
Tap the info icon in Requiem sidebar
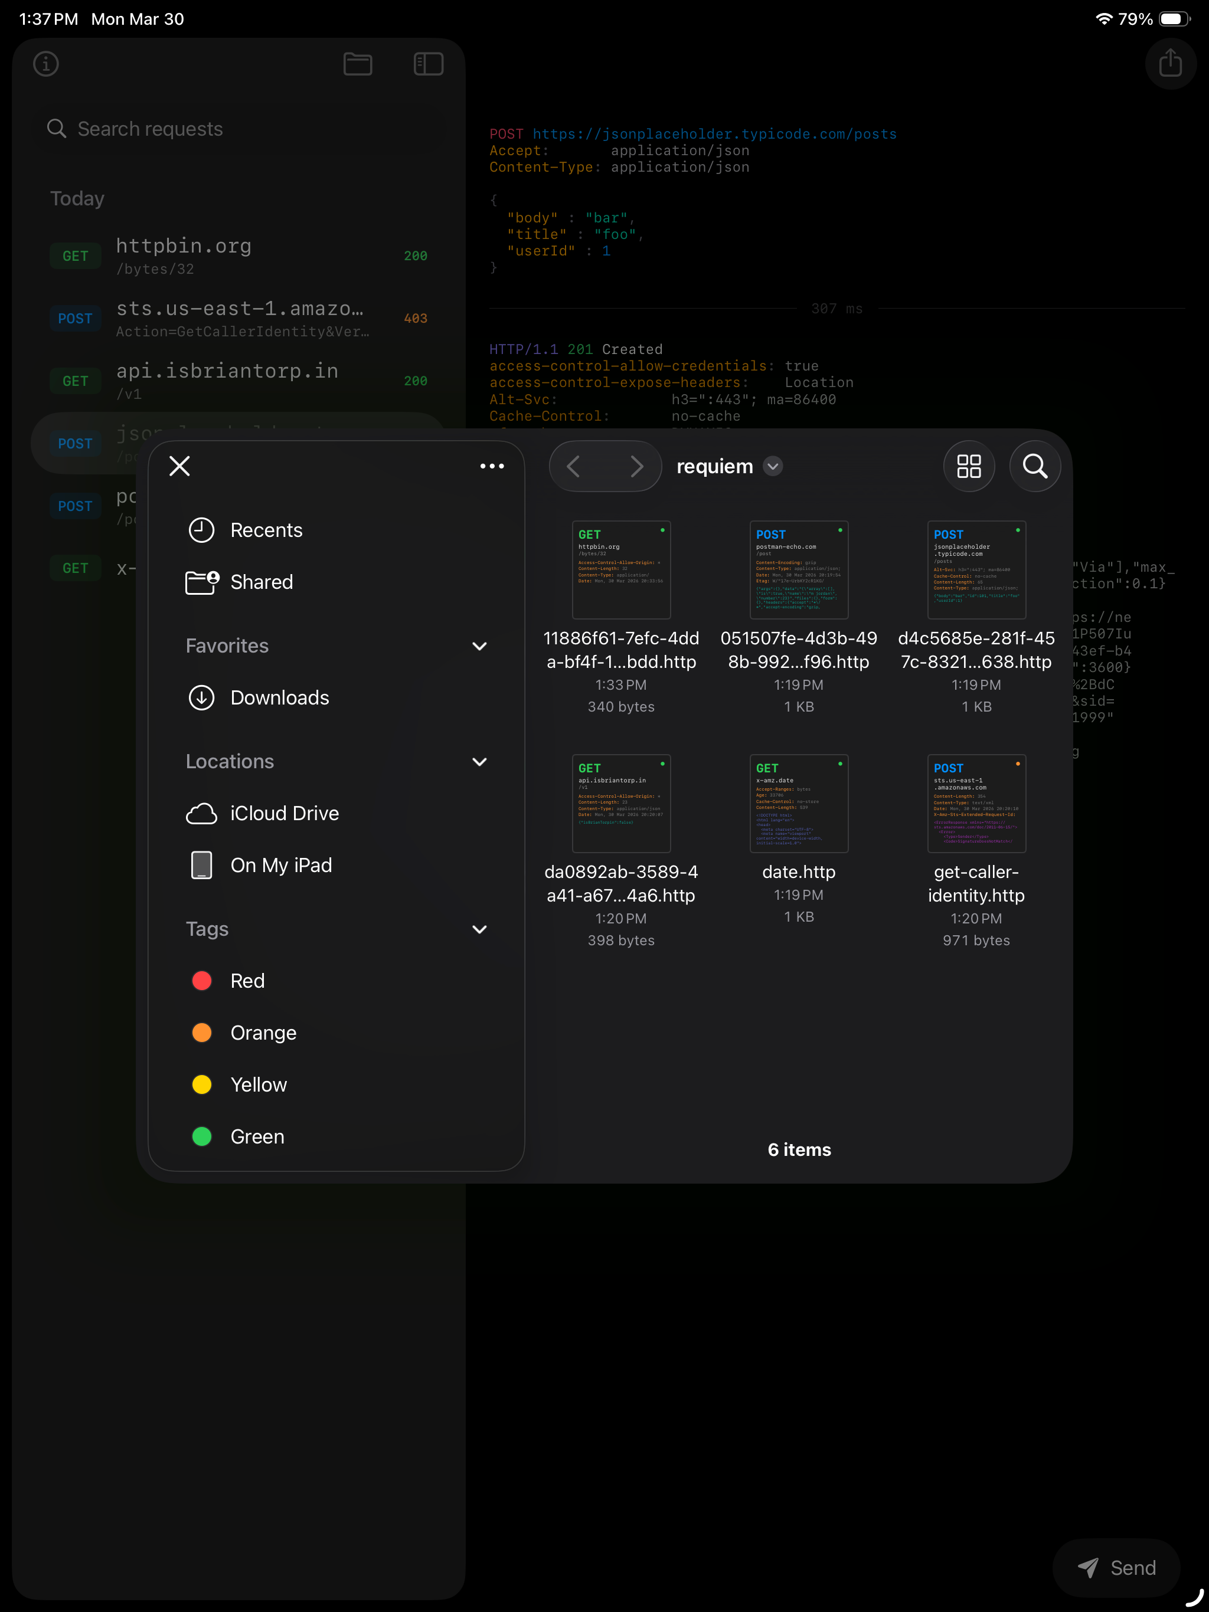(x=46, y=64)
